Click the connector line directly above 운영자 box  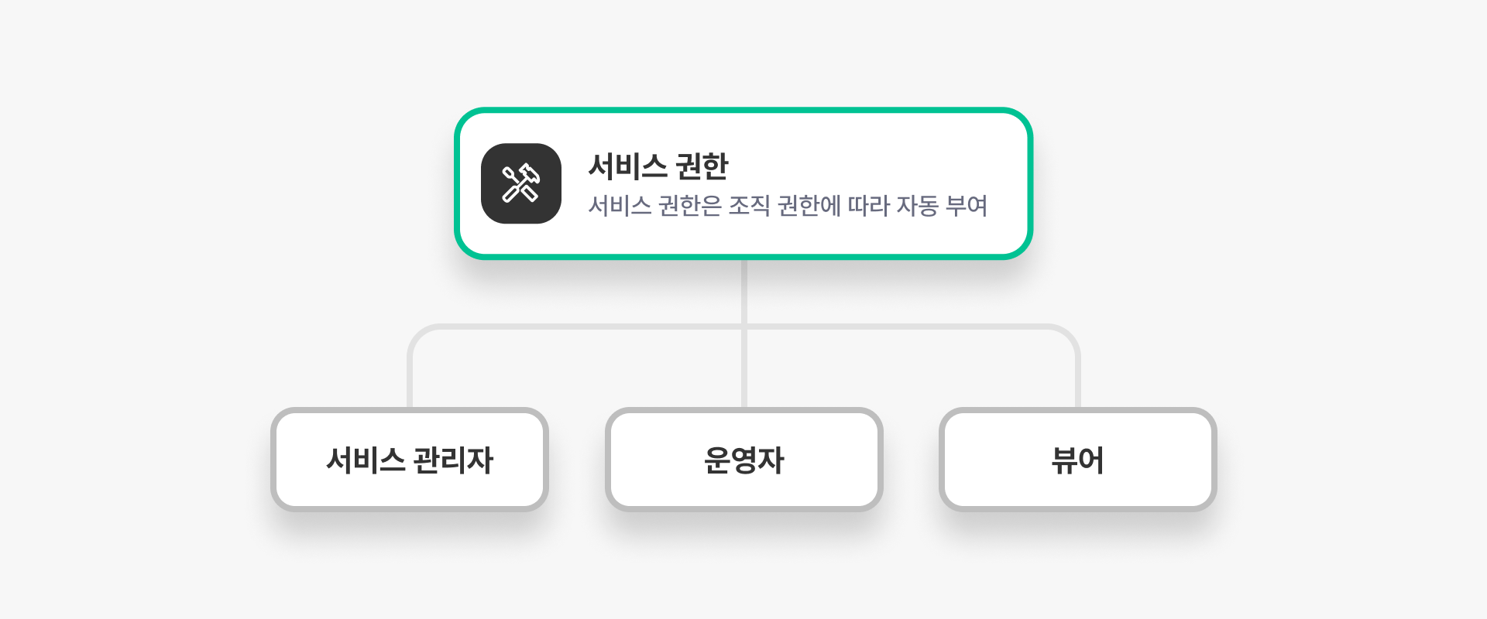pos(743,371)
